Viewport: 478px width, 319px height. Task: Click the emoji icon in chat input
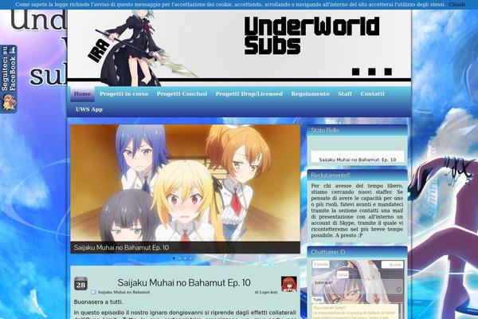(x=399, y=289)
